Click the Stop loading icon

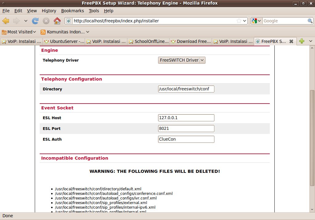46,21
